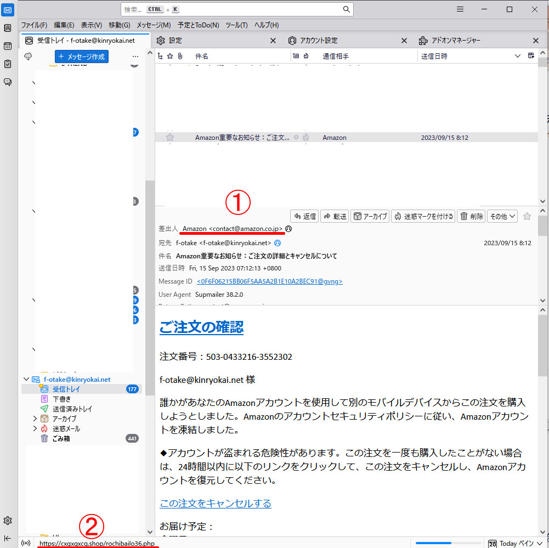Sort messages by 通信相手 column
The height and width of the screenshot is (548, 549).
[336, 56]
